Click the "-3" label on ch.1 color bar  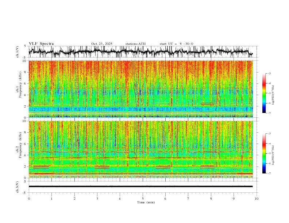[x=269, y=73]
